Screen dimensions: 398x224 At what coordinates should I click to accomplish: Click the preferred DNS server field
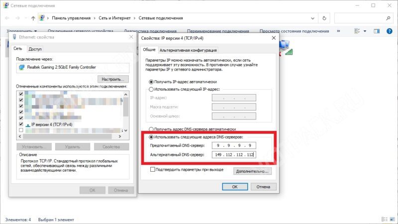click(234, 145)
